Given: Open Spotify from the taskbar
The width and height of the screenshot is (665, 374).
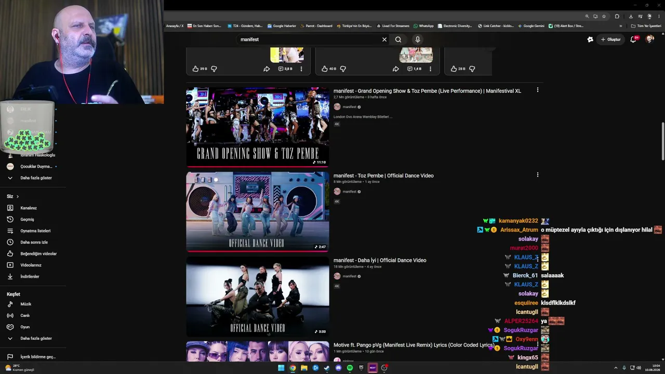Looking at the screenshot, I should click(350, 368).
